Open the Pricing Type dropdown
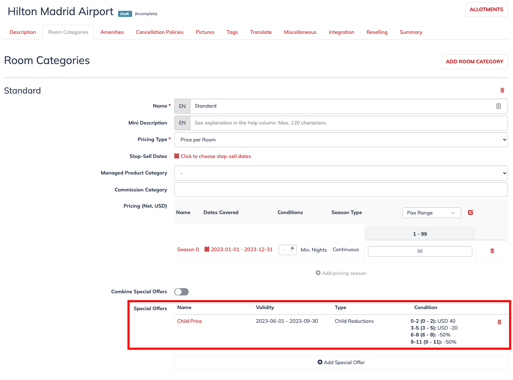This screenshot has width=513, height=380. (x=341, y=140)
